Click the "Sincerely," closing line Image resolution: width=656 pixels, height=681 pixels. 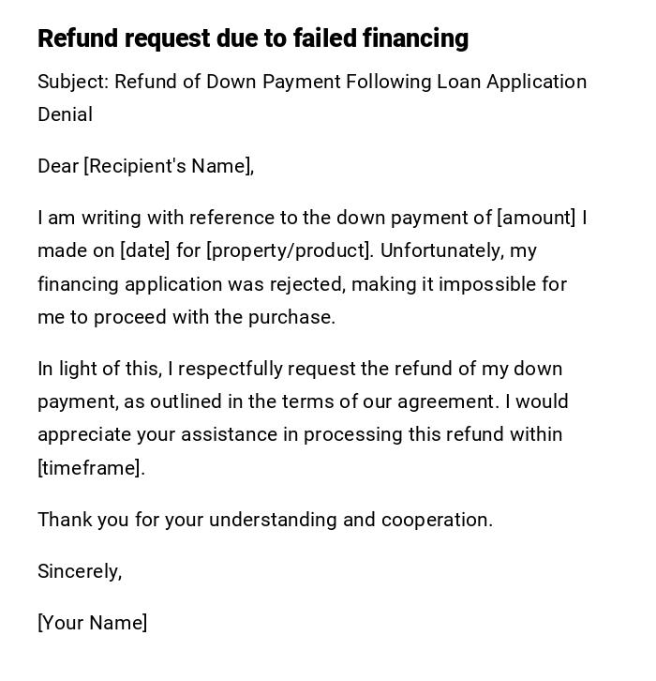tap(80, 571)
